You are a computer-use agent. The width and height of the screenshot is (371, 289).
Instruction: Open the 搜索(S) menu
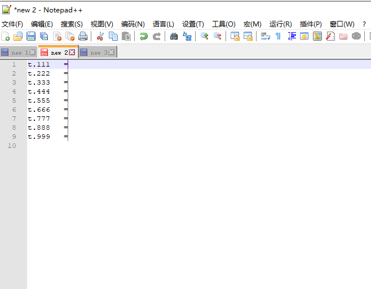pyautogui.click(x=72, y=24)
